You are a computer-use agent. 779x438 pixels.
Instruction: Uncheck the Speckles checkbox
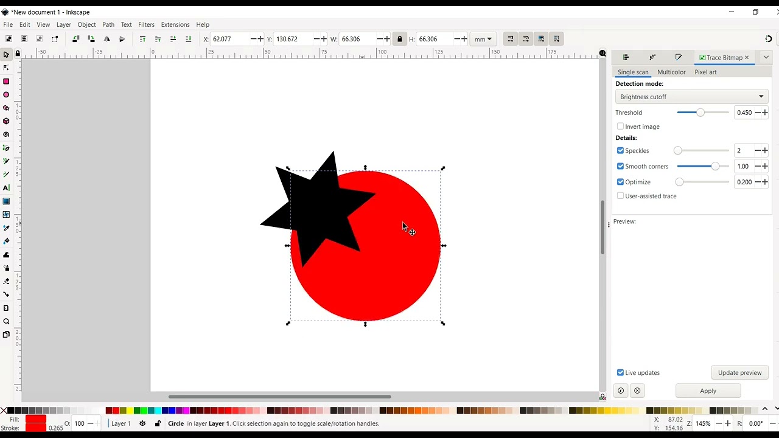[620, 150]
